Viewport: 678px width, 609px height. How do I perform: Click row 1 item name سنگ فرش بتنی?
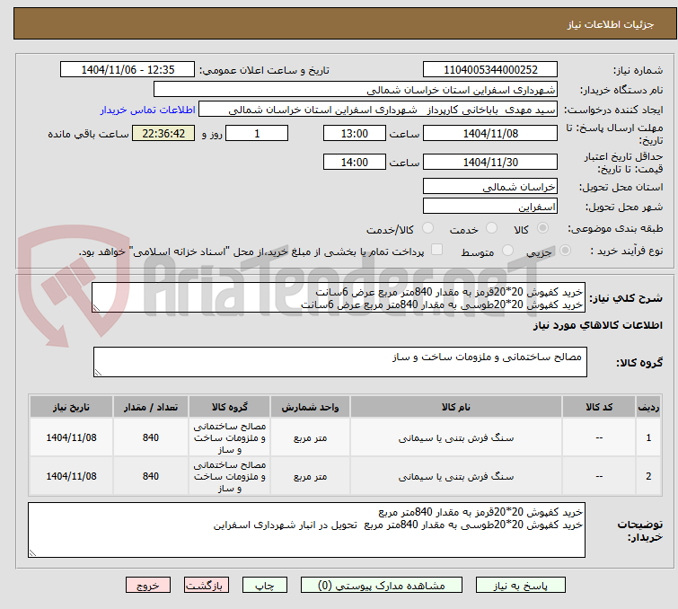click(456, 437)
